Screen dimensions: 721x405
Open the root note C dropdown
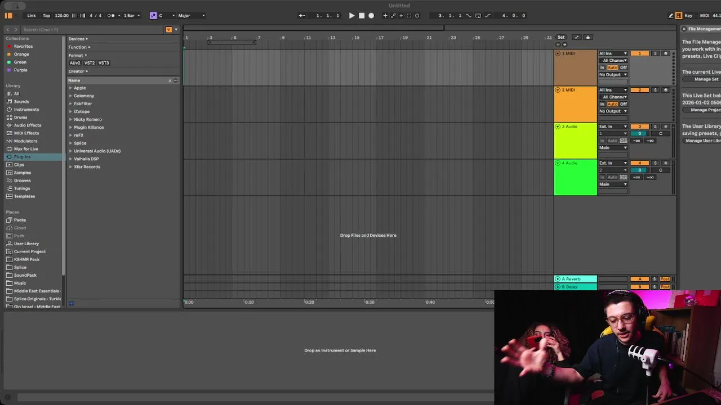click(167, 16)
